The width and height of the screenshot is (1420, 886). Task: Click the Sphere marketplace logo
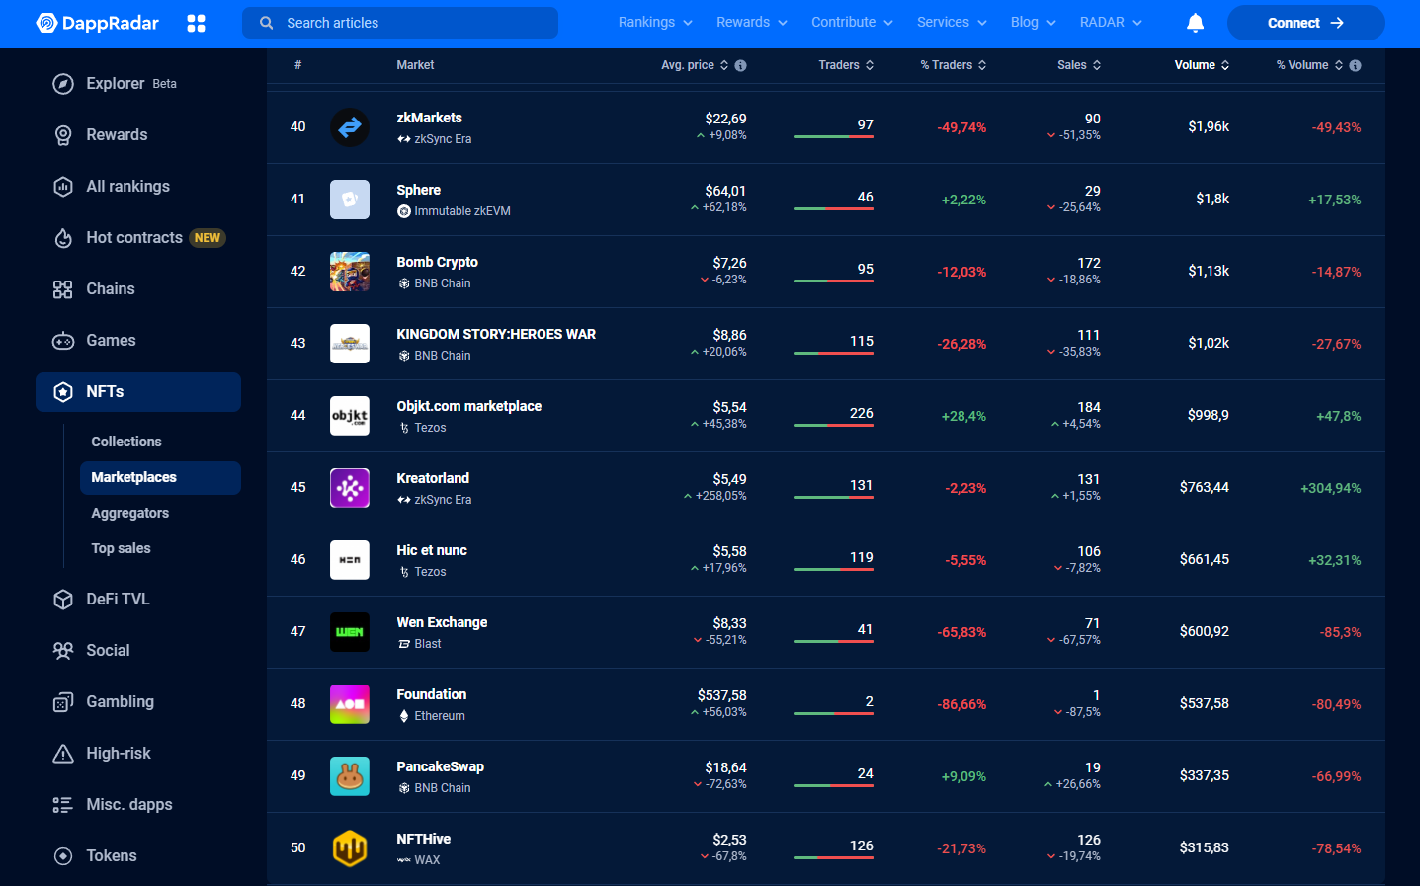coord(350,200)
